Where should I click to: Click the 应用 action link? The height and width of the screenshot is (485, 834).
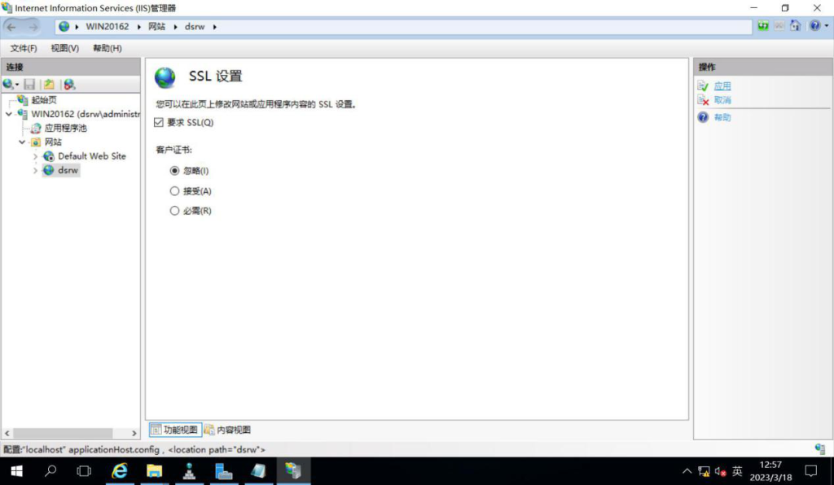[x=722, y=86]
